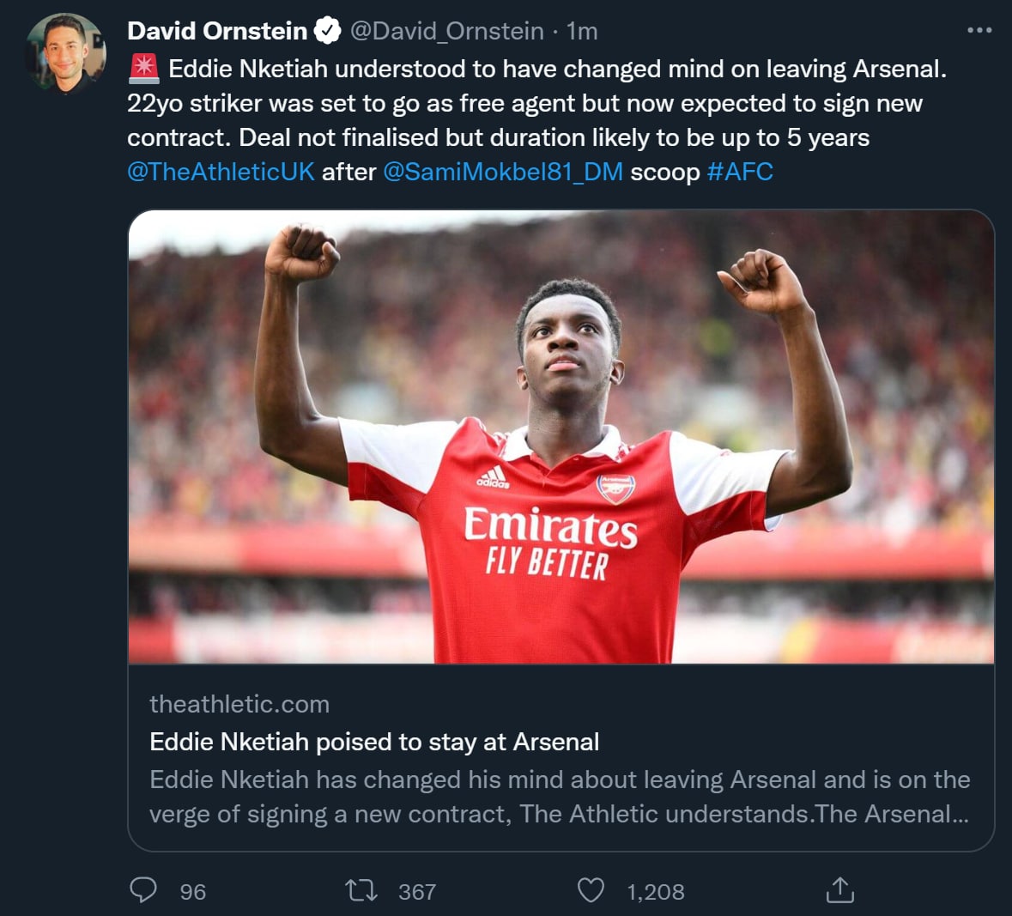Open the @TheAthleticUK mention

click(221, 172)
